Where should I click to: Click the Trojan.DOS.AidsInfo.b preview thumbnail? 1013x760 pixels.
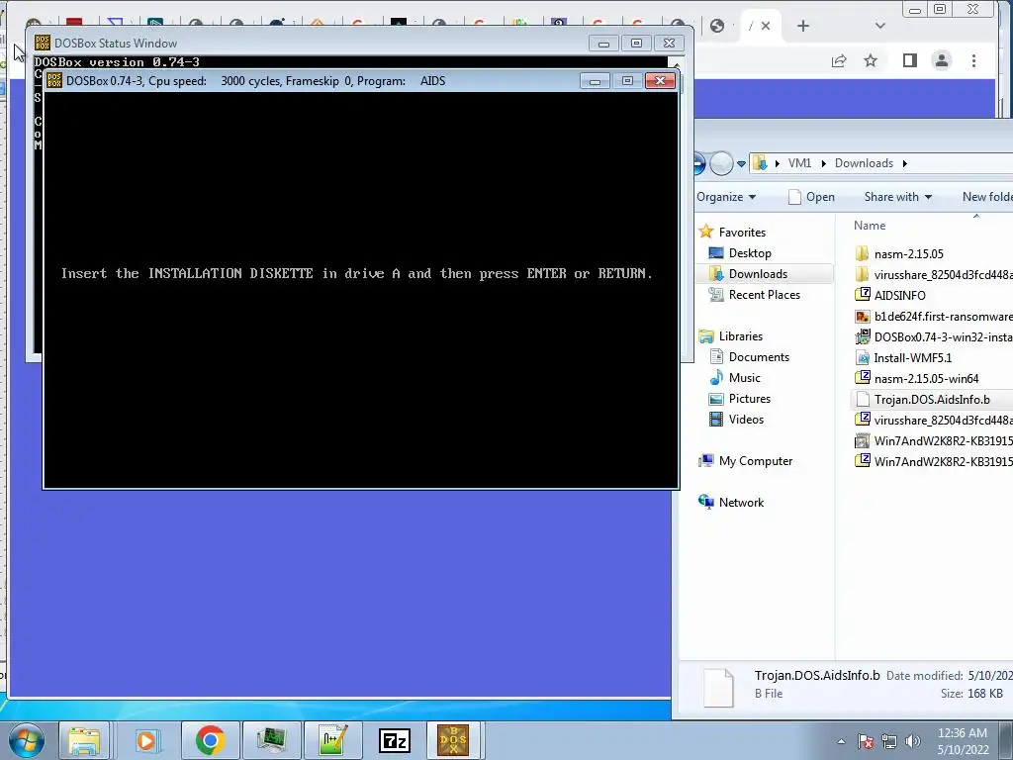point(718,688)
